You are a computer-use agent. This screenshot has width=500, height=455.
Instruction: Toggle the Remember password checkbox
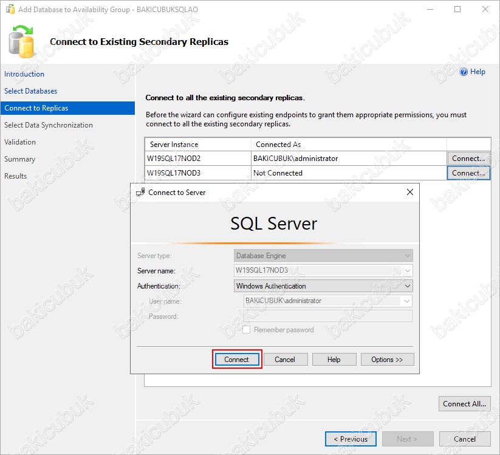coord(246,330)
